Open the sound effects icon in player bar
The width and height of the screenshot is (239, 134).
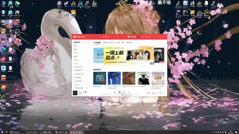click(x=153, y=93)
